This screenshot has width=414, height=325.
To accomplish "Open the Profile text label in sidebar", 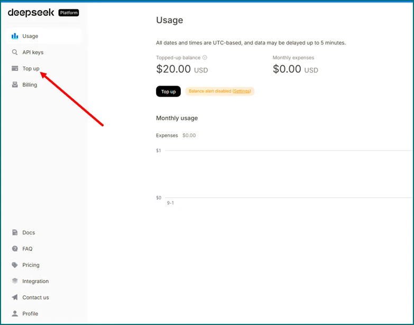I will click(30, 313).
